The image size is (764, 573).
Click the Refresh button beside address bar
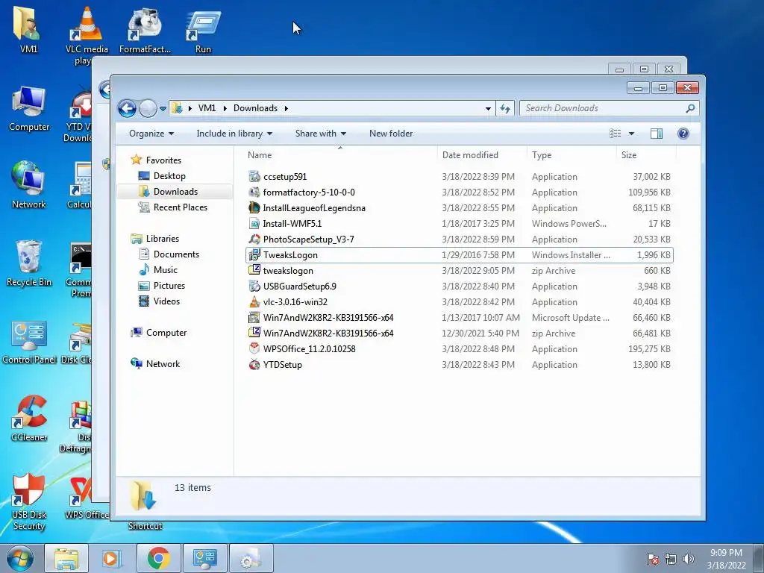click(x=505, y=108)
